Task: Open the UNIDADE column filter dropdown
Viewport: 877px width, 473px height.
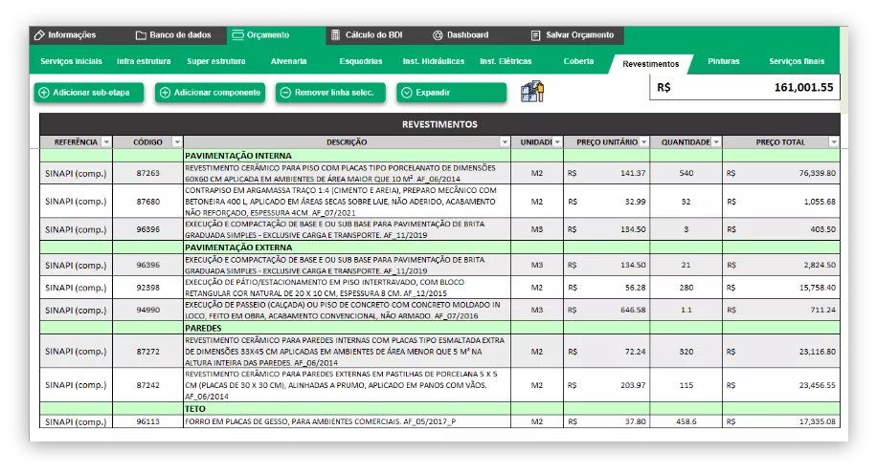Action: [x=557, y=142]
